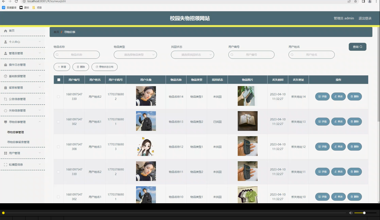This screenshot has width=380, height=220.
Task: Open browser side panel icon
Action: click(x=363, y=1)
